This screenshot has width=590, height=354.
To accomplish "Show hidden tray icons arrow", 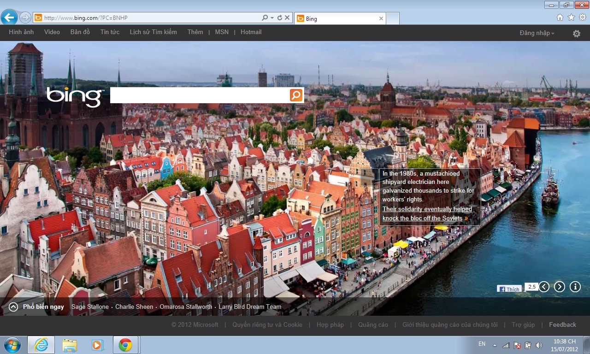I will [x=495, y=345].
